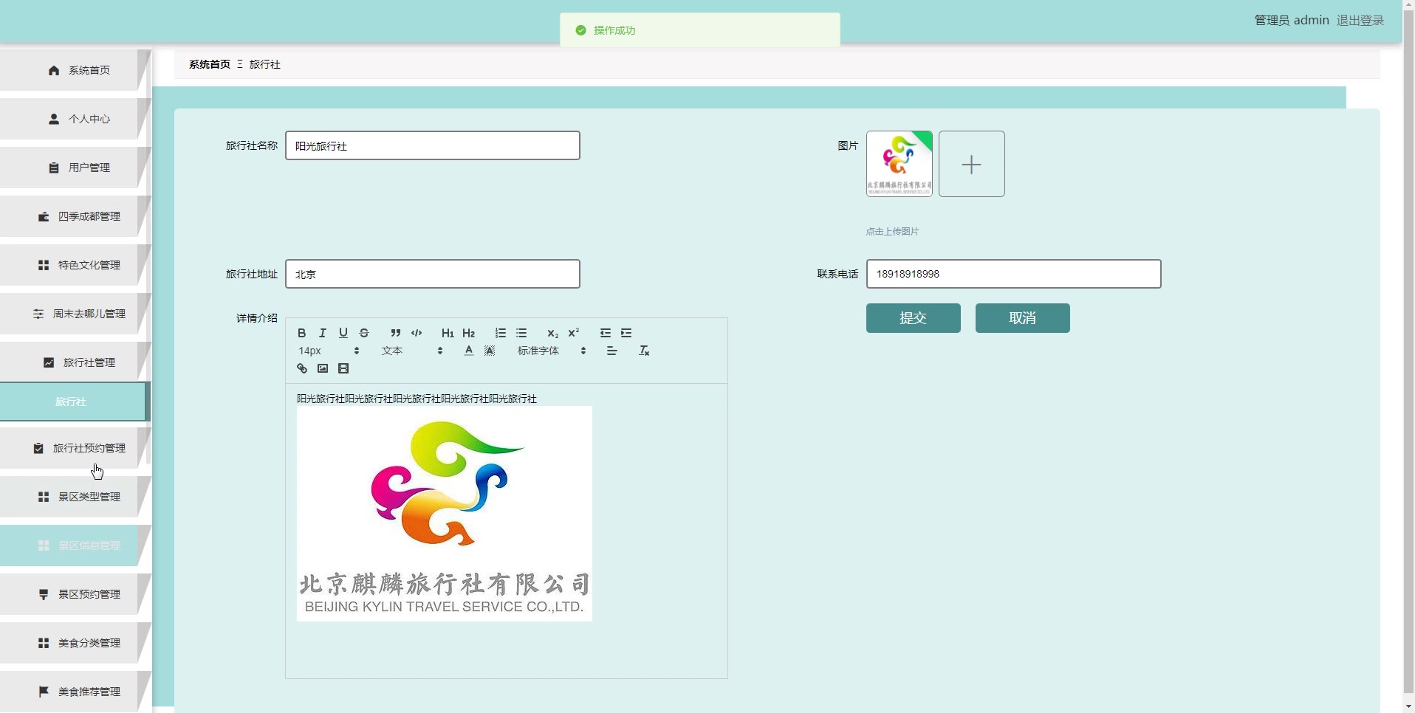The height and width of the screenshot is (713, 1415).
Task: Focus the 联系电话 input field
Action: (x=1013, y=274)
